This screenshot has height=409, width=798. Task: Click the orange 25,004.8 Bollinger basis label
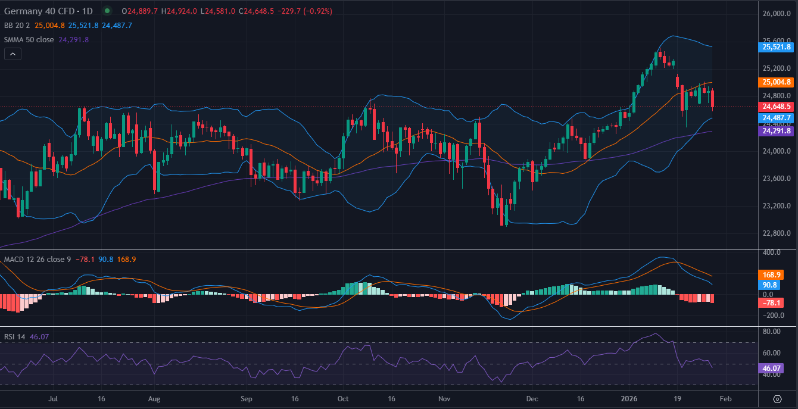tap(776, 82)
